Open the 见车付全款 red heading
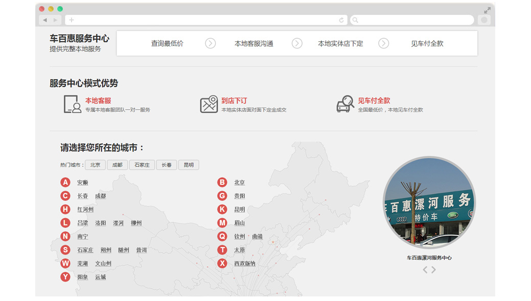The height and width of the screenshot is (301, 531). pos(374,101)
